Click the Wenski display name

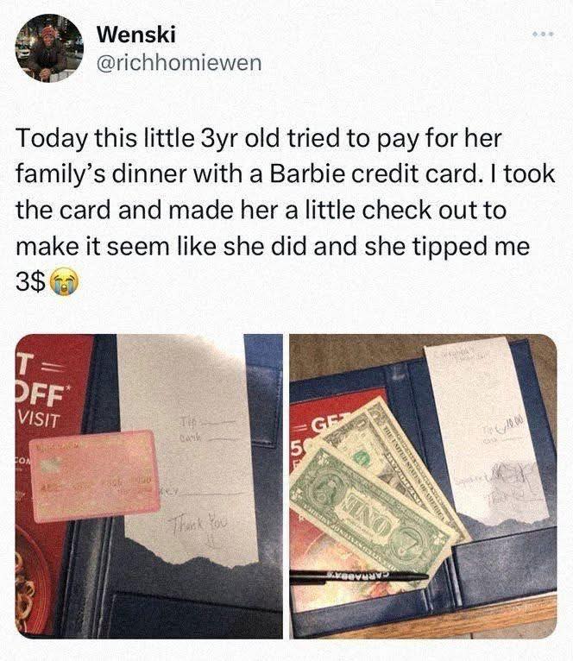135,35
